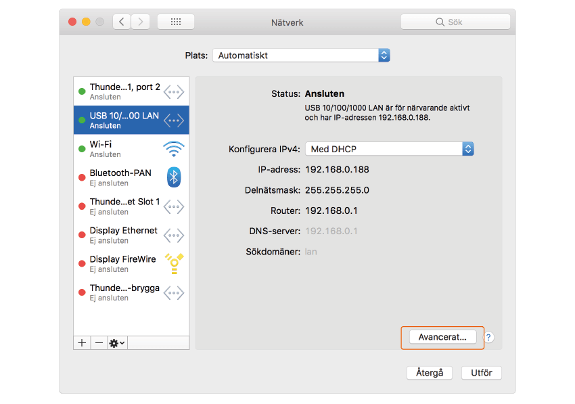Click the help question mark button
This screenshot has width=575, height=404.
tap(489, 337)
